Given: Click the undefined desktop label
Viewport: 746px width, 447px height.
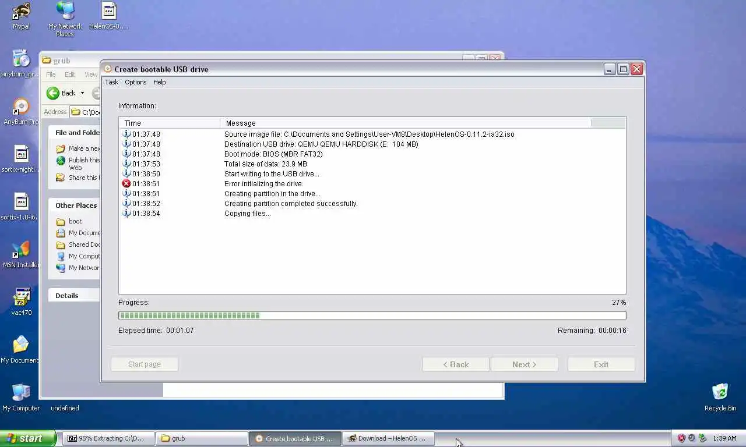Looking at the screenshot, I should click(x=65, y=408).
